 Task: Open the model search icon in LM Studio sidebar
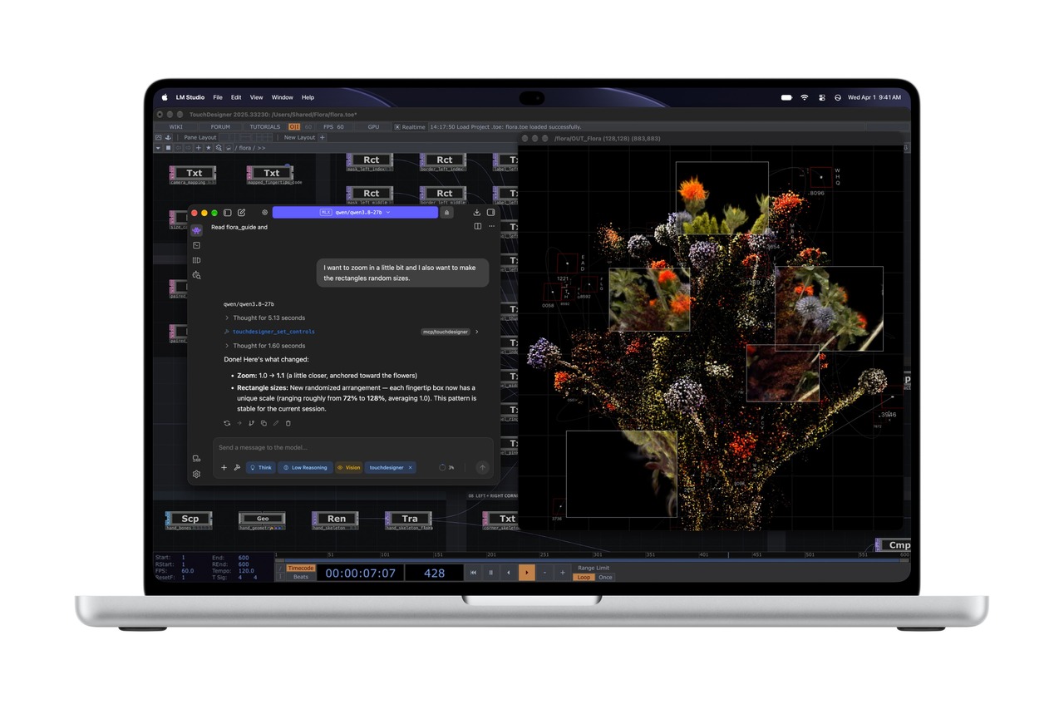(196, 275)
